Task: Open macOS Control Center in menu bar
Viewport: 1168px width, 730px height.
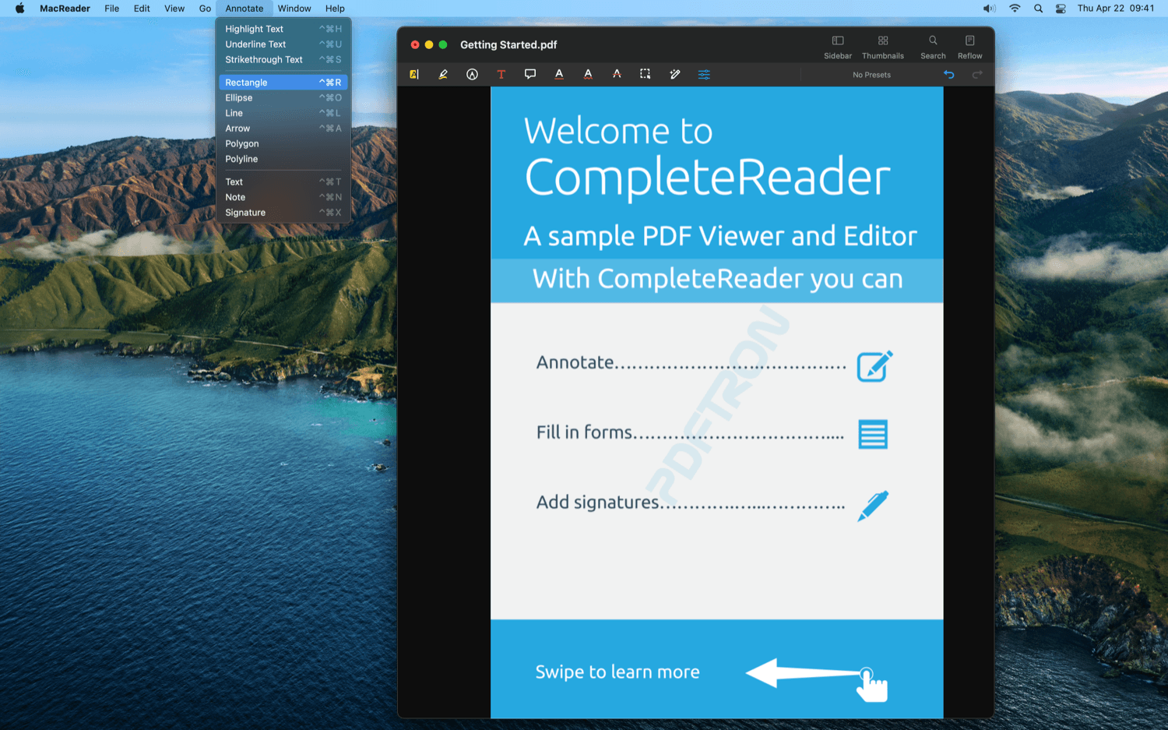Action: pos(1061,9)
